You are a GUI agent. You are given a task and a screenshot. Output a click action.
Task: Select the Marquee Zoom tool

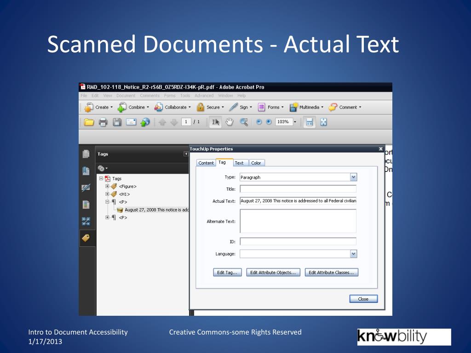point(244,122)
